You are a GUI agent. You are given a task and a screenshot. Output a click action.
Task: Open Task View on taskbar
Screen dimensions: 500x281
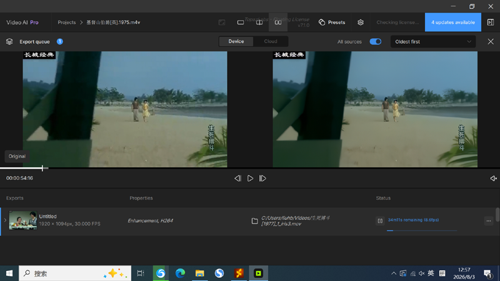tap(141, 274)
